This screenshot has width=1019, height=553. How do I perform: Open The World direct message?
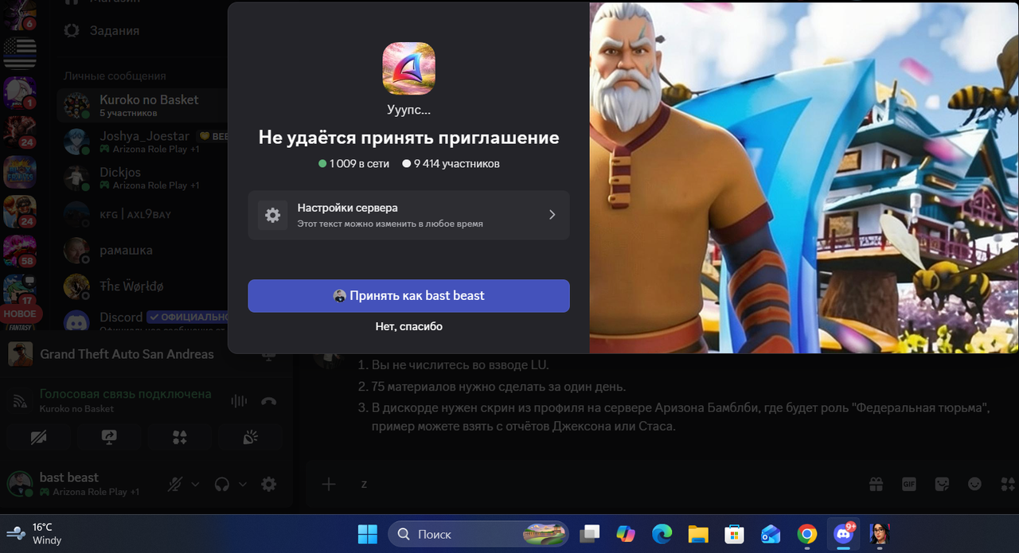pyautogui.click(x=143, y=286)
